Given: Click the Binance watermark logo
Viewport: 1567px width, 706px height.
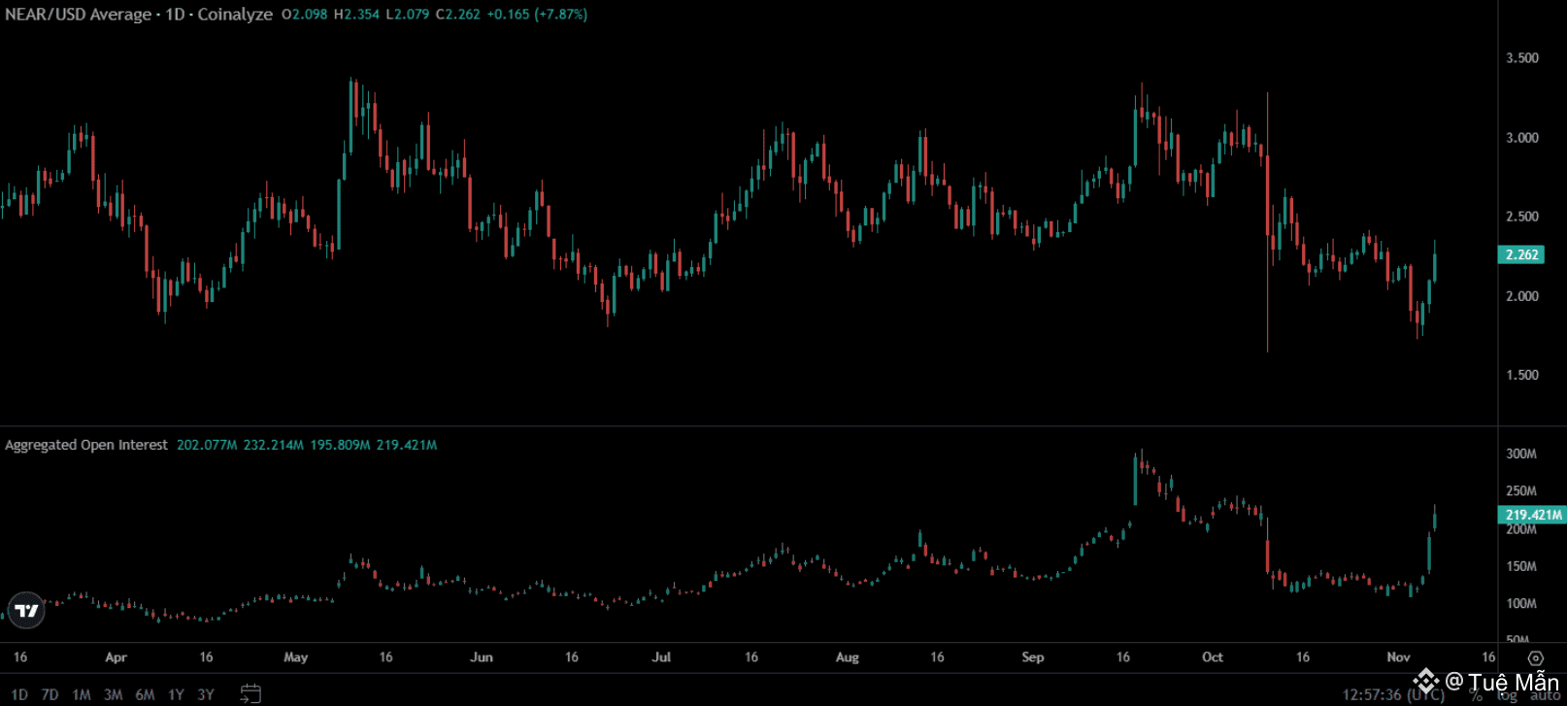Looking at the screenshot, I should coord(1425,680).
